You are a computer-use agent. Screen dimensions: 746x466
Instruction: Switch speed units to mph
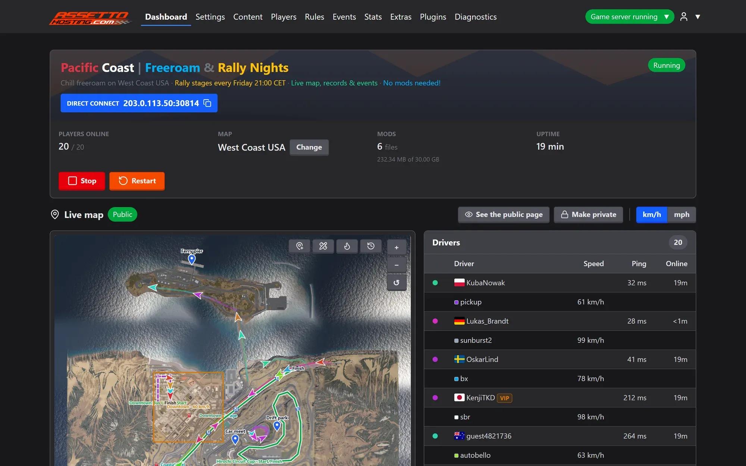(x=681, y=214)
